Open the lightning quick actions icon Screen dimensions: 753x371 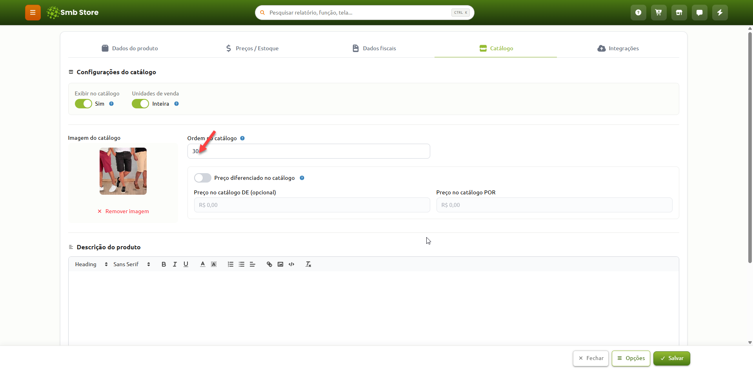click(x=720, y=13)
